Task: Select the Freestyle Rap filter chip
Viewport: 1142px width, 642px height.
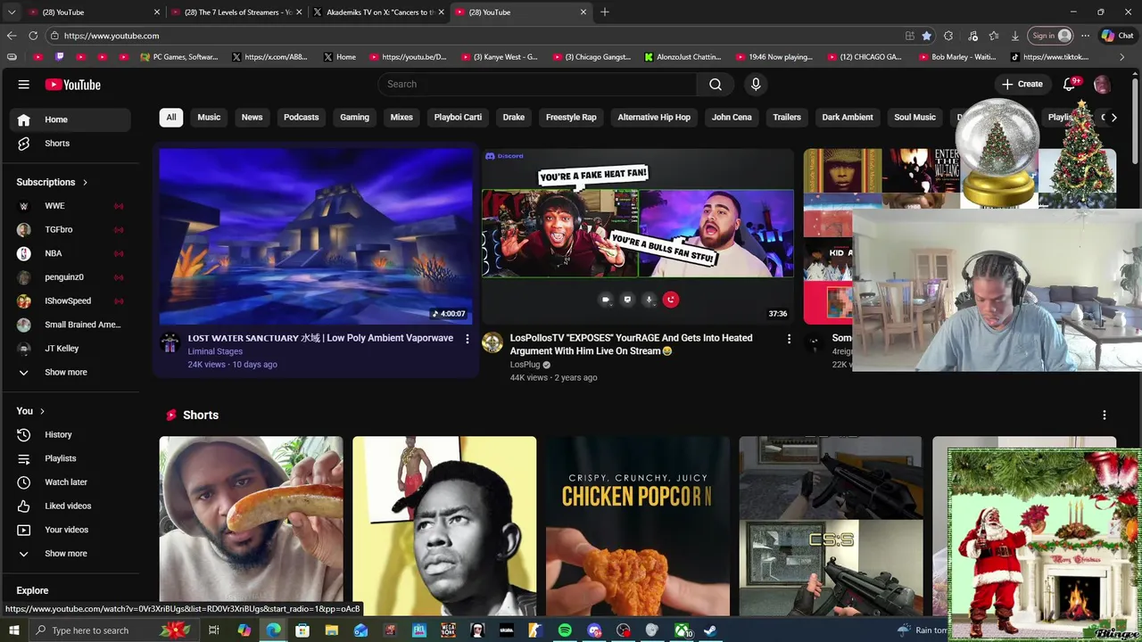Action: click(x=571, y=117)
